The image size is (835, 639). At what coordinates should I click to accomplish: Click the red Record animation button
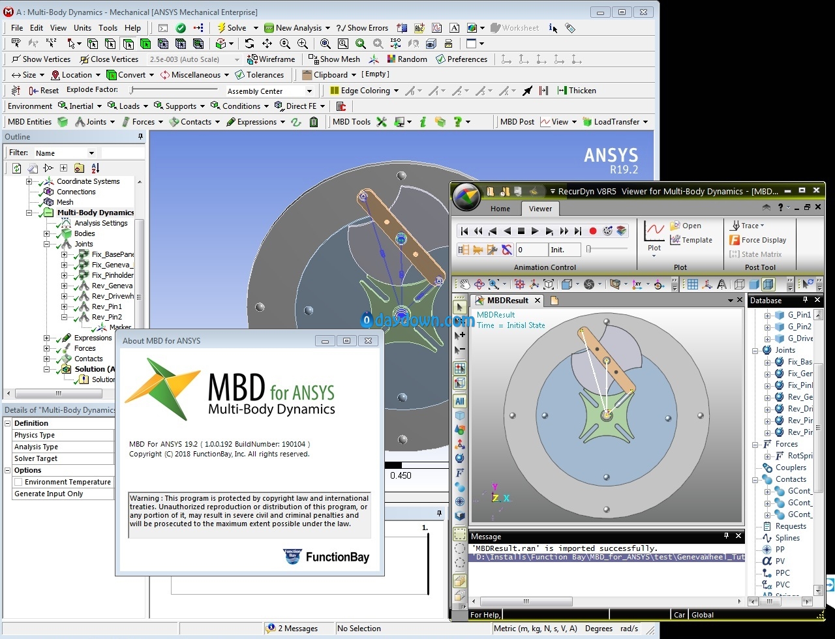592,231
